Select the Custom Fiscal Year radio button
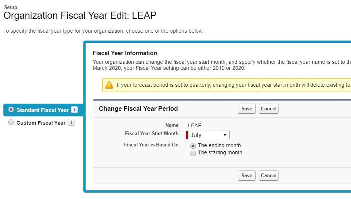 click(x=11, y=122)
